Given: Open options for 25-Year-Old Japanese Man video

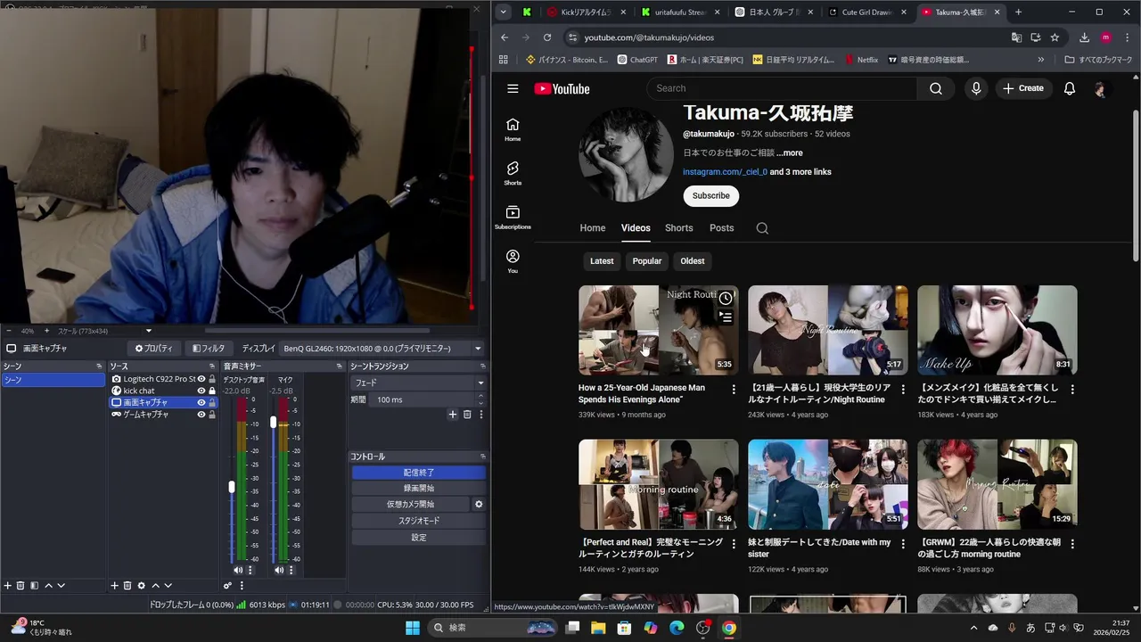Looking at the screenshot, I should click(x=734, y=390).
